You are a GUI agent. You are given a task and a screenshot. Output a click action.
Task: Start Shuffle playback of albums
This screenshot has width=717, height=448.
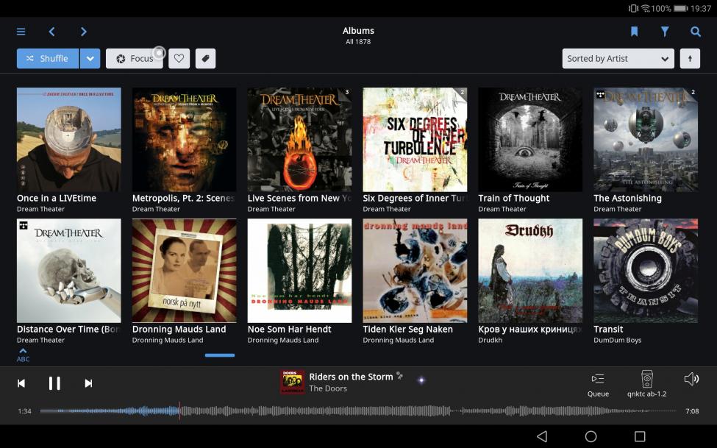point(48,59)
